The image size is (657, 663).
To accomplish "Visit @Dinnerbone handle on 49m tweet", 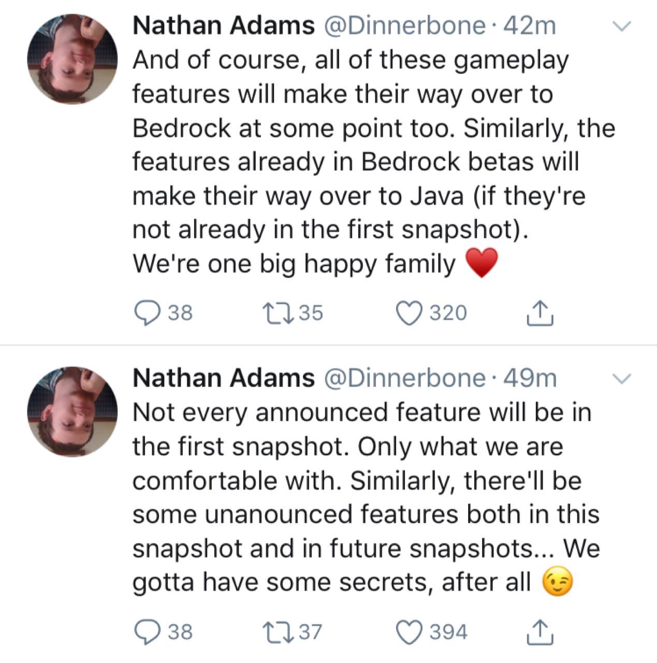I will tap(405, 378).
